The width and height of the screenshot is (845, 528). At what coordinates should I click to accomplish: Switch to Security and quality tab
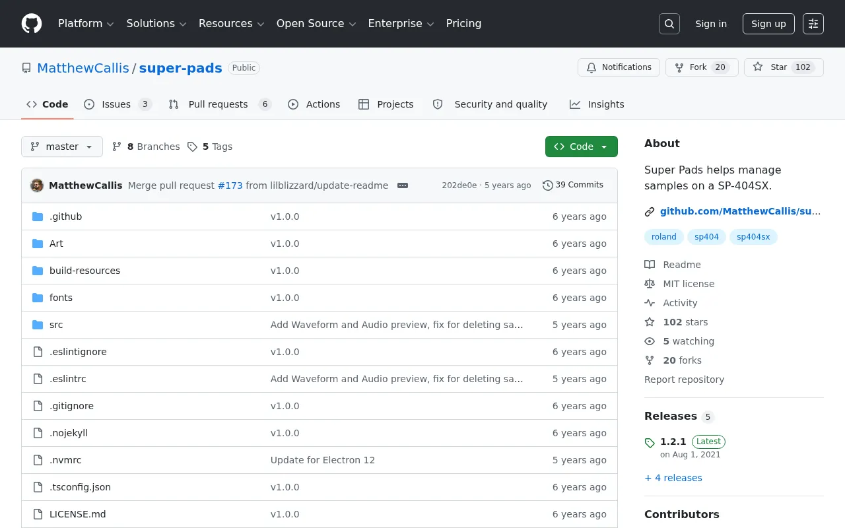tap(490, 104)
